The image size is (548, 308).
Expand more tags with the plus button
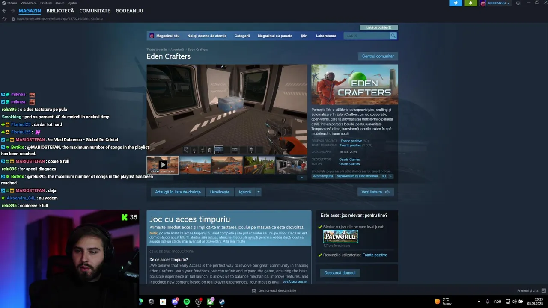[x=390, y=176]
